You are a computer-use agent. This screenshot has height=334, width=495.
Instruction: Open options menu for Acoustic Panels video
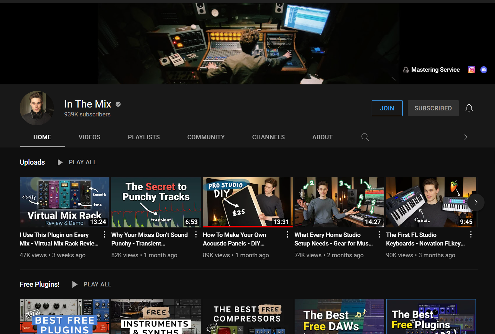[x=287, y=235]
